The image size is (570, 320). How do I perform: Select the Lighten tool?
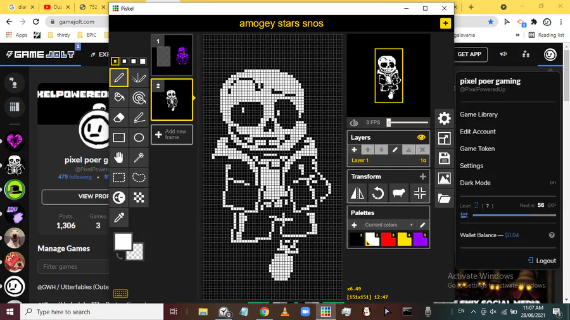coord(119,197)
